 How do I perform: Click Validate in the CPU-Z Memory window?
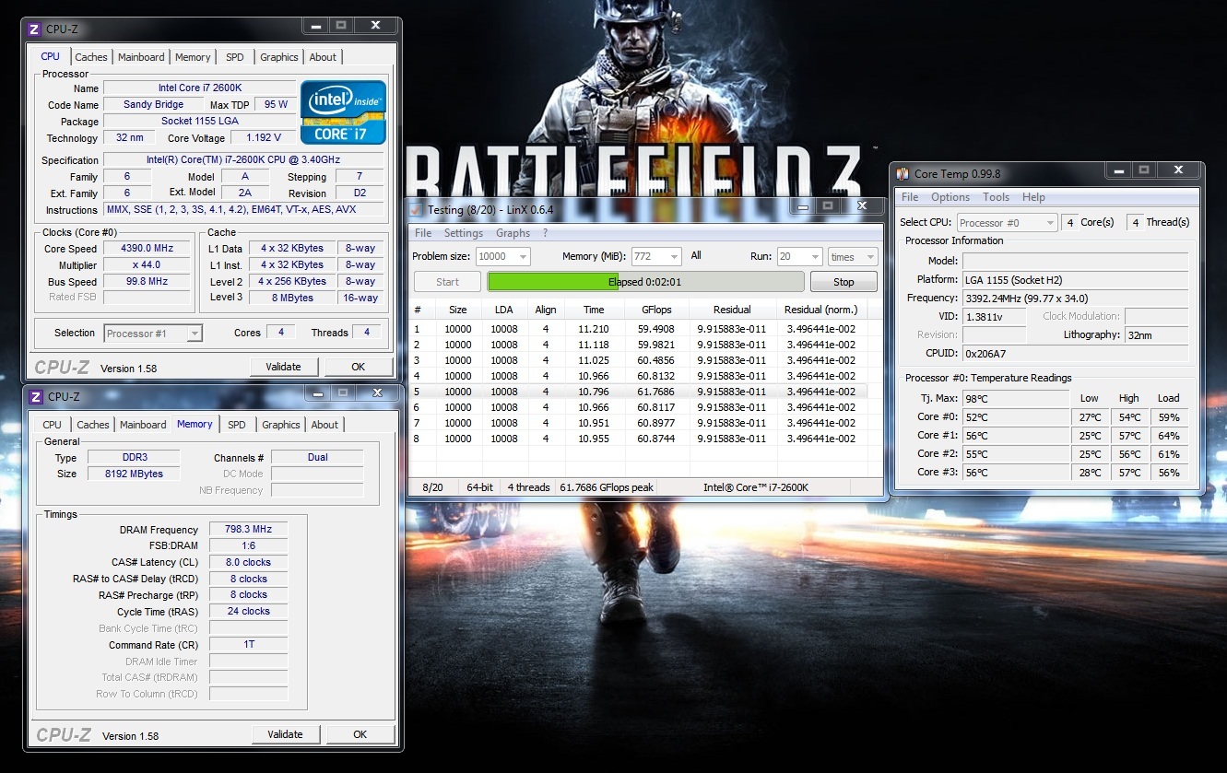[285, 734]
